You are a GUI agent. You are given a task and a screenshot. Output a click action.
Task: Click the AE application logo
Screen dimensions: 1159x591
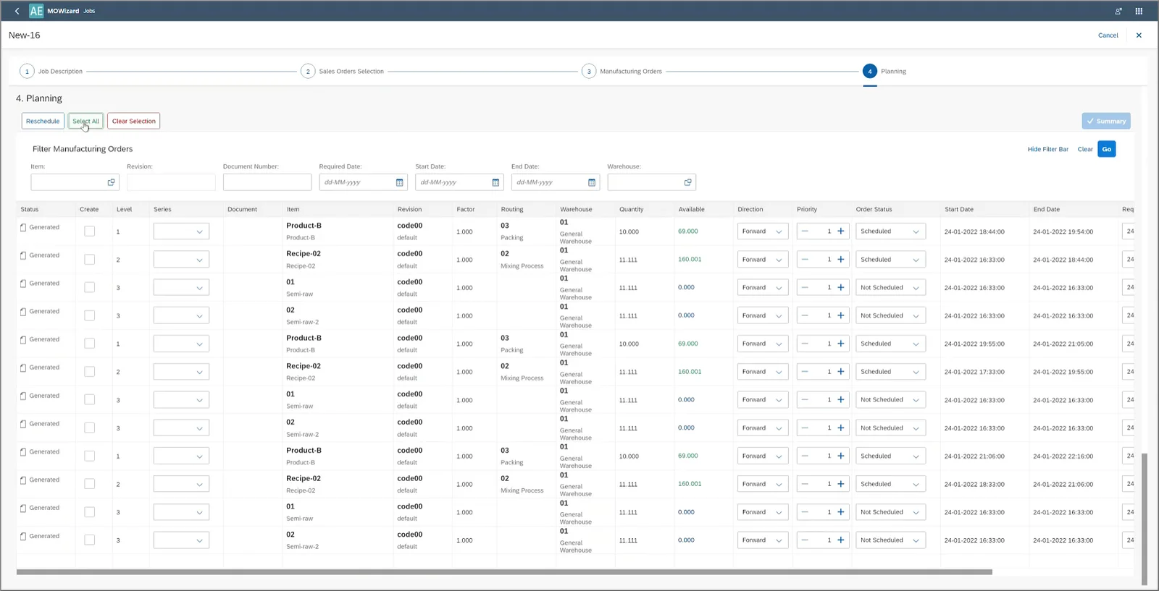[x=36, y=11]
